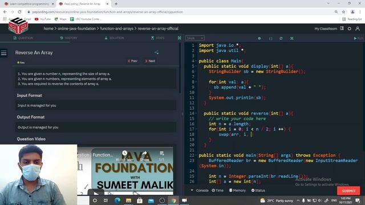This screenshot has height=205, width=365.
Task: Open File Explorer from taskbar
Action: pyautogui.click(x=128, y=200)
